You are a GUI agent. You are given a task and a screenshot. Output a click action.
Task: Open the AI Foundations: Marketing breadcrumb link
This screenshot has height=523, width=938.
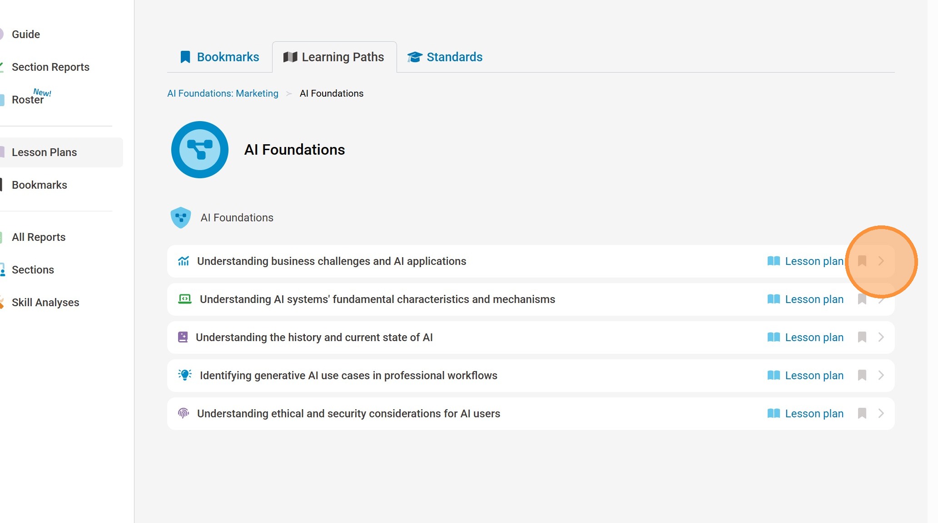pos(223,93)
